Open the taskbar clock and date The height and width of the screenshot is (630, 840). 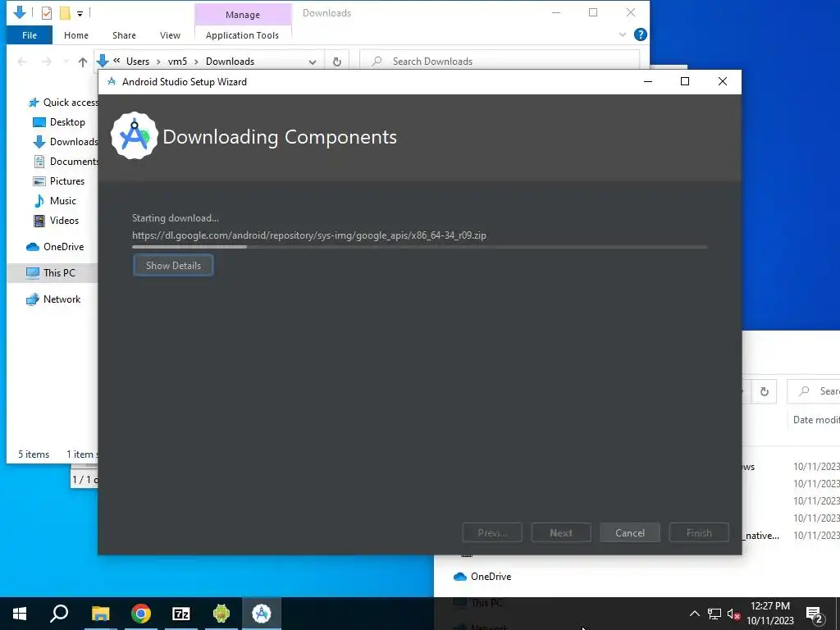tap(769, 614)
